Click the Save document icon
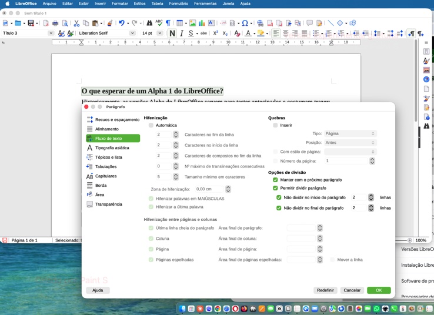 pyautogui.click(x=31, y=23)
